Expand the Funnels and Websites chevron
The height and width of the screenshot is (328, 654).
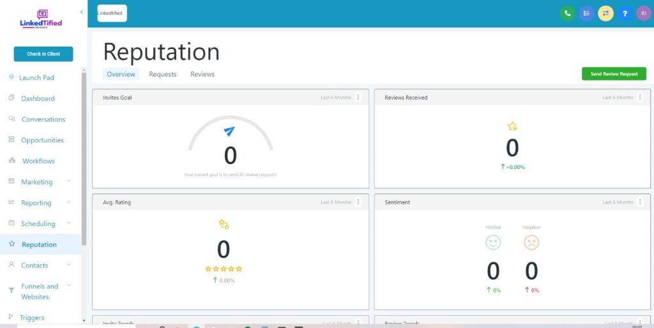pos(69,285)
